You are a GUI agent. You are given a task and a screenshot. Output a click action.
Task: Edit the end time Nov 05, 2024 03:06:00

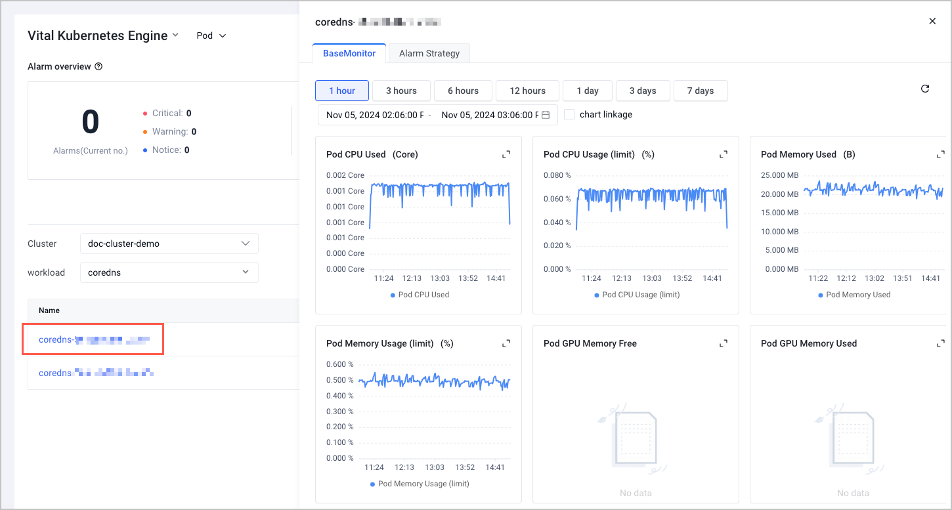point(490,115)
